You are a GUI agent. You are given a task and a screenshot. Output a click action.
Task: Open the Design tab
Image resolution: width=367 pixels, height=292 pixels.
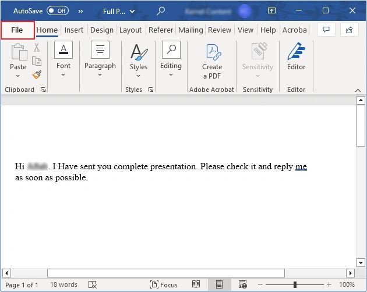(x=102, y=30)
